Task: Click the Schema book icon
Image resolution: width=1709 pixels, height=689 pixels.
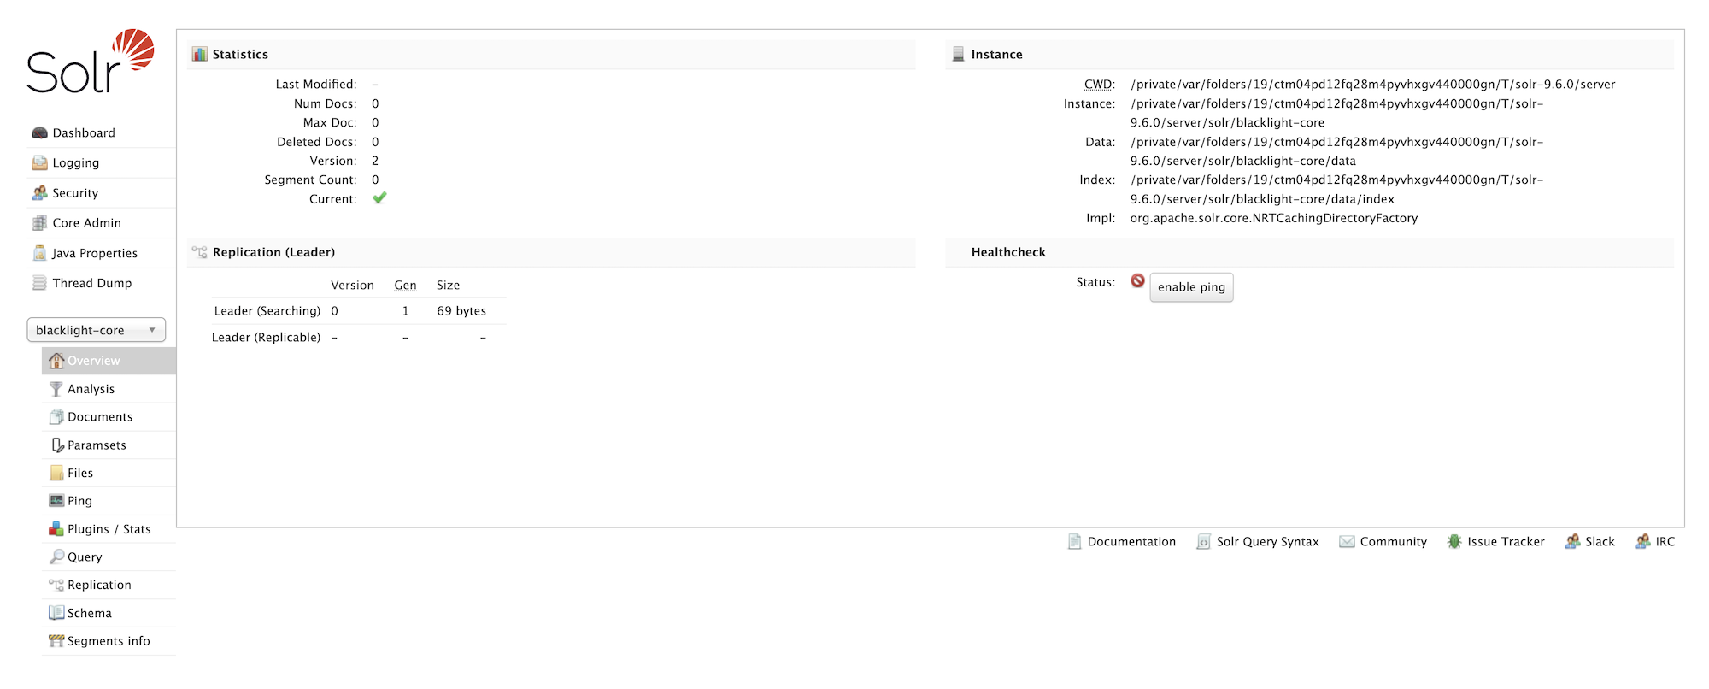Action: click(56, 613)
